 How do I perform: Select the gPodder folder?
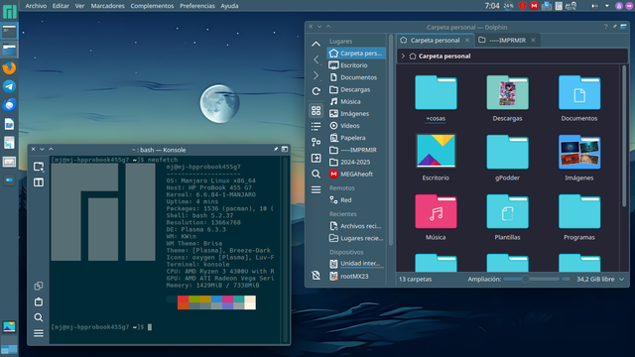507,158
